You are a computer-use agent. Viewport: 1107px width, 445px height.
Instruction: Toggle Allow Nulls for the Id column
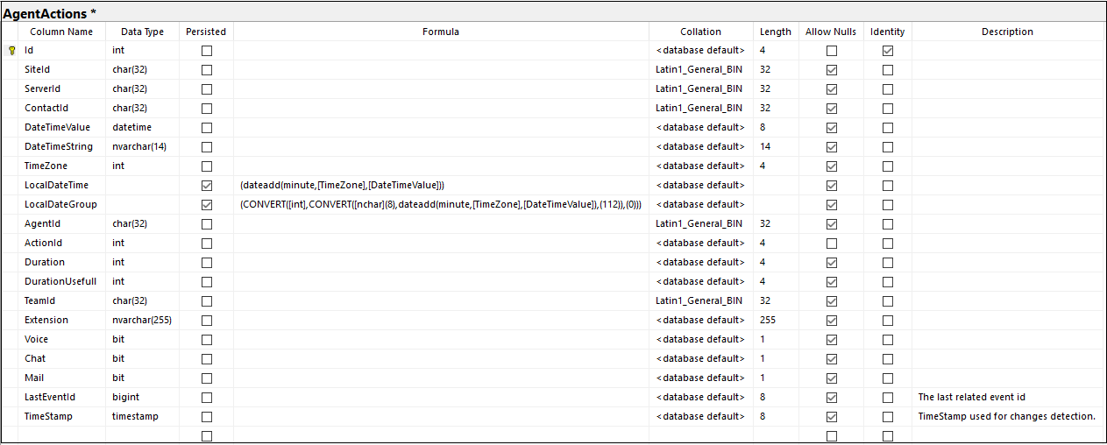coord(832,51)
